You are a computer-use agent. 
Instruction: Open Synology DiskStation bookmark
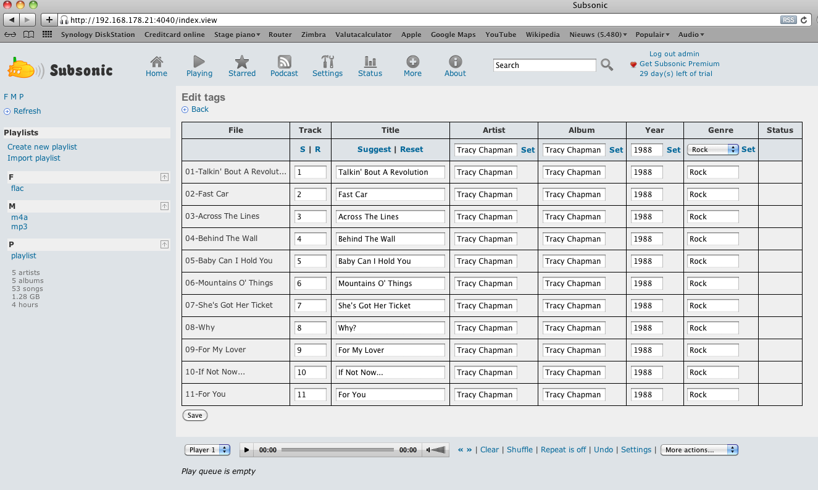pos(98,35)
